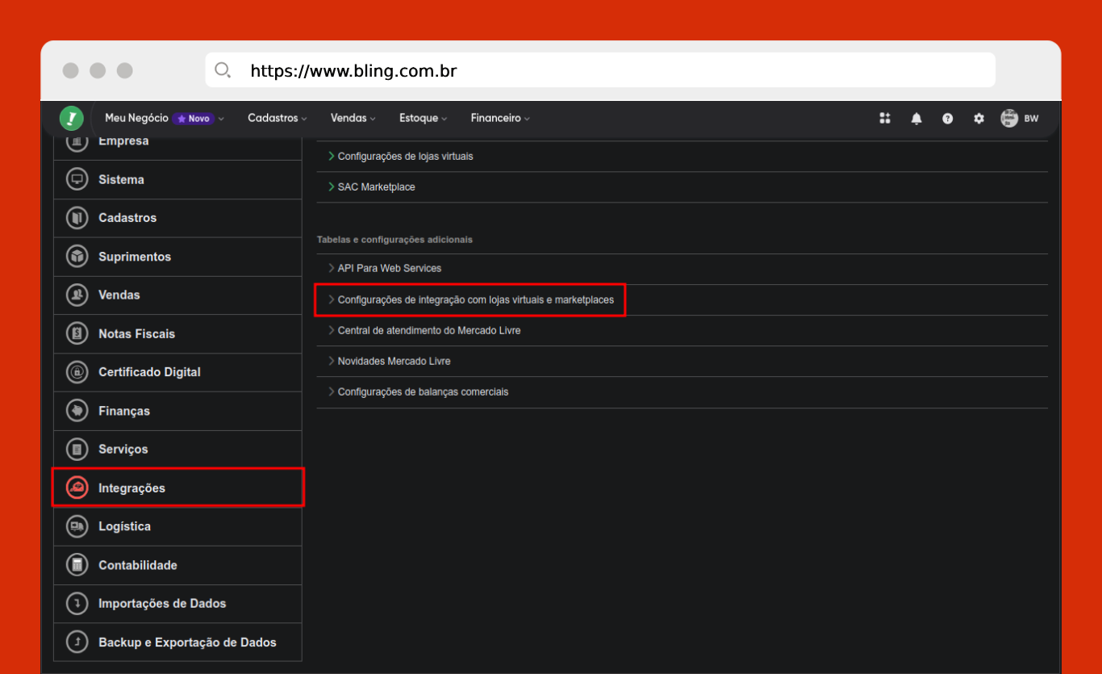This screenshot has width=1102, height=674.
Task: Select Logística in the sidebar
Action: click(x=177, y=526)
